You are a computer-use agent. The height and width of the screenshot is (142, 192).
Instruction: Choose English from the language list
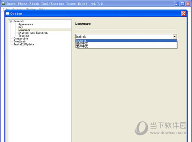(x=126, y=41)
